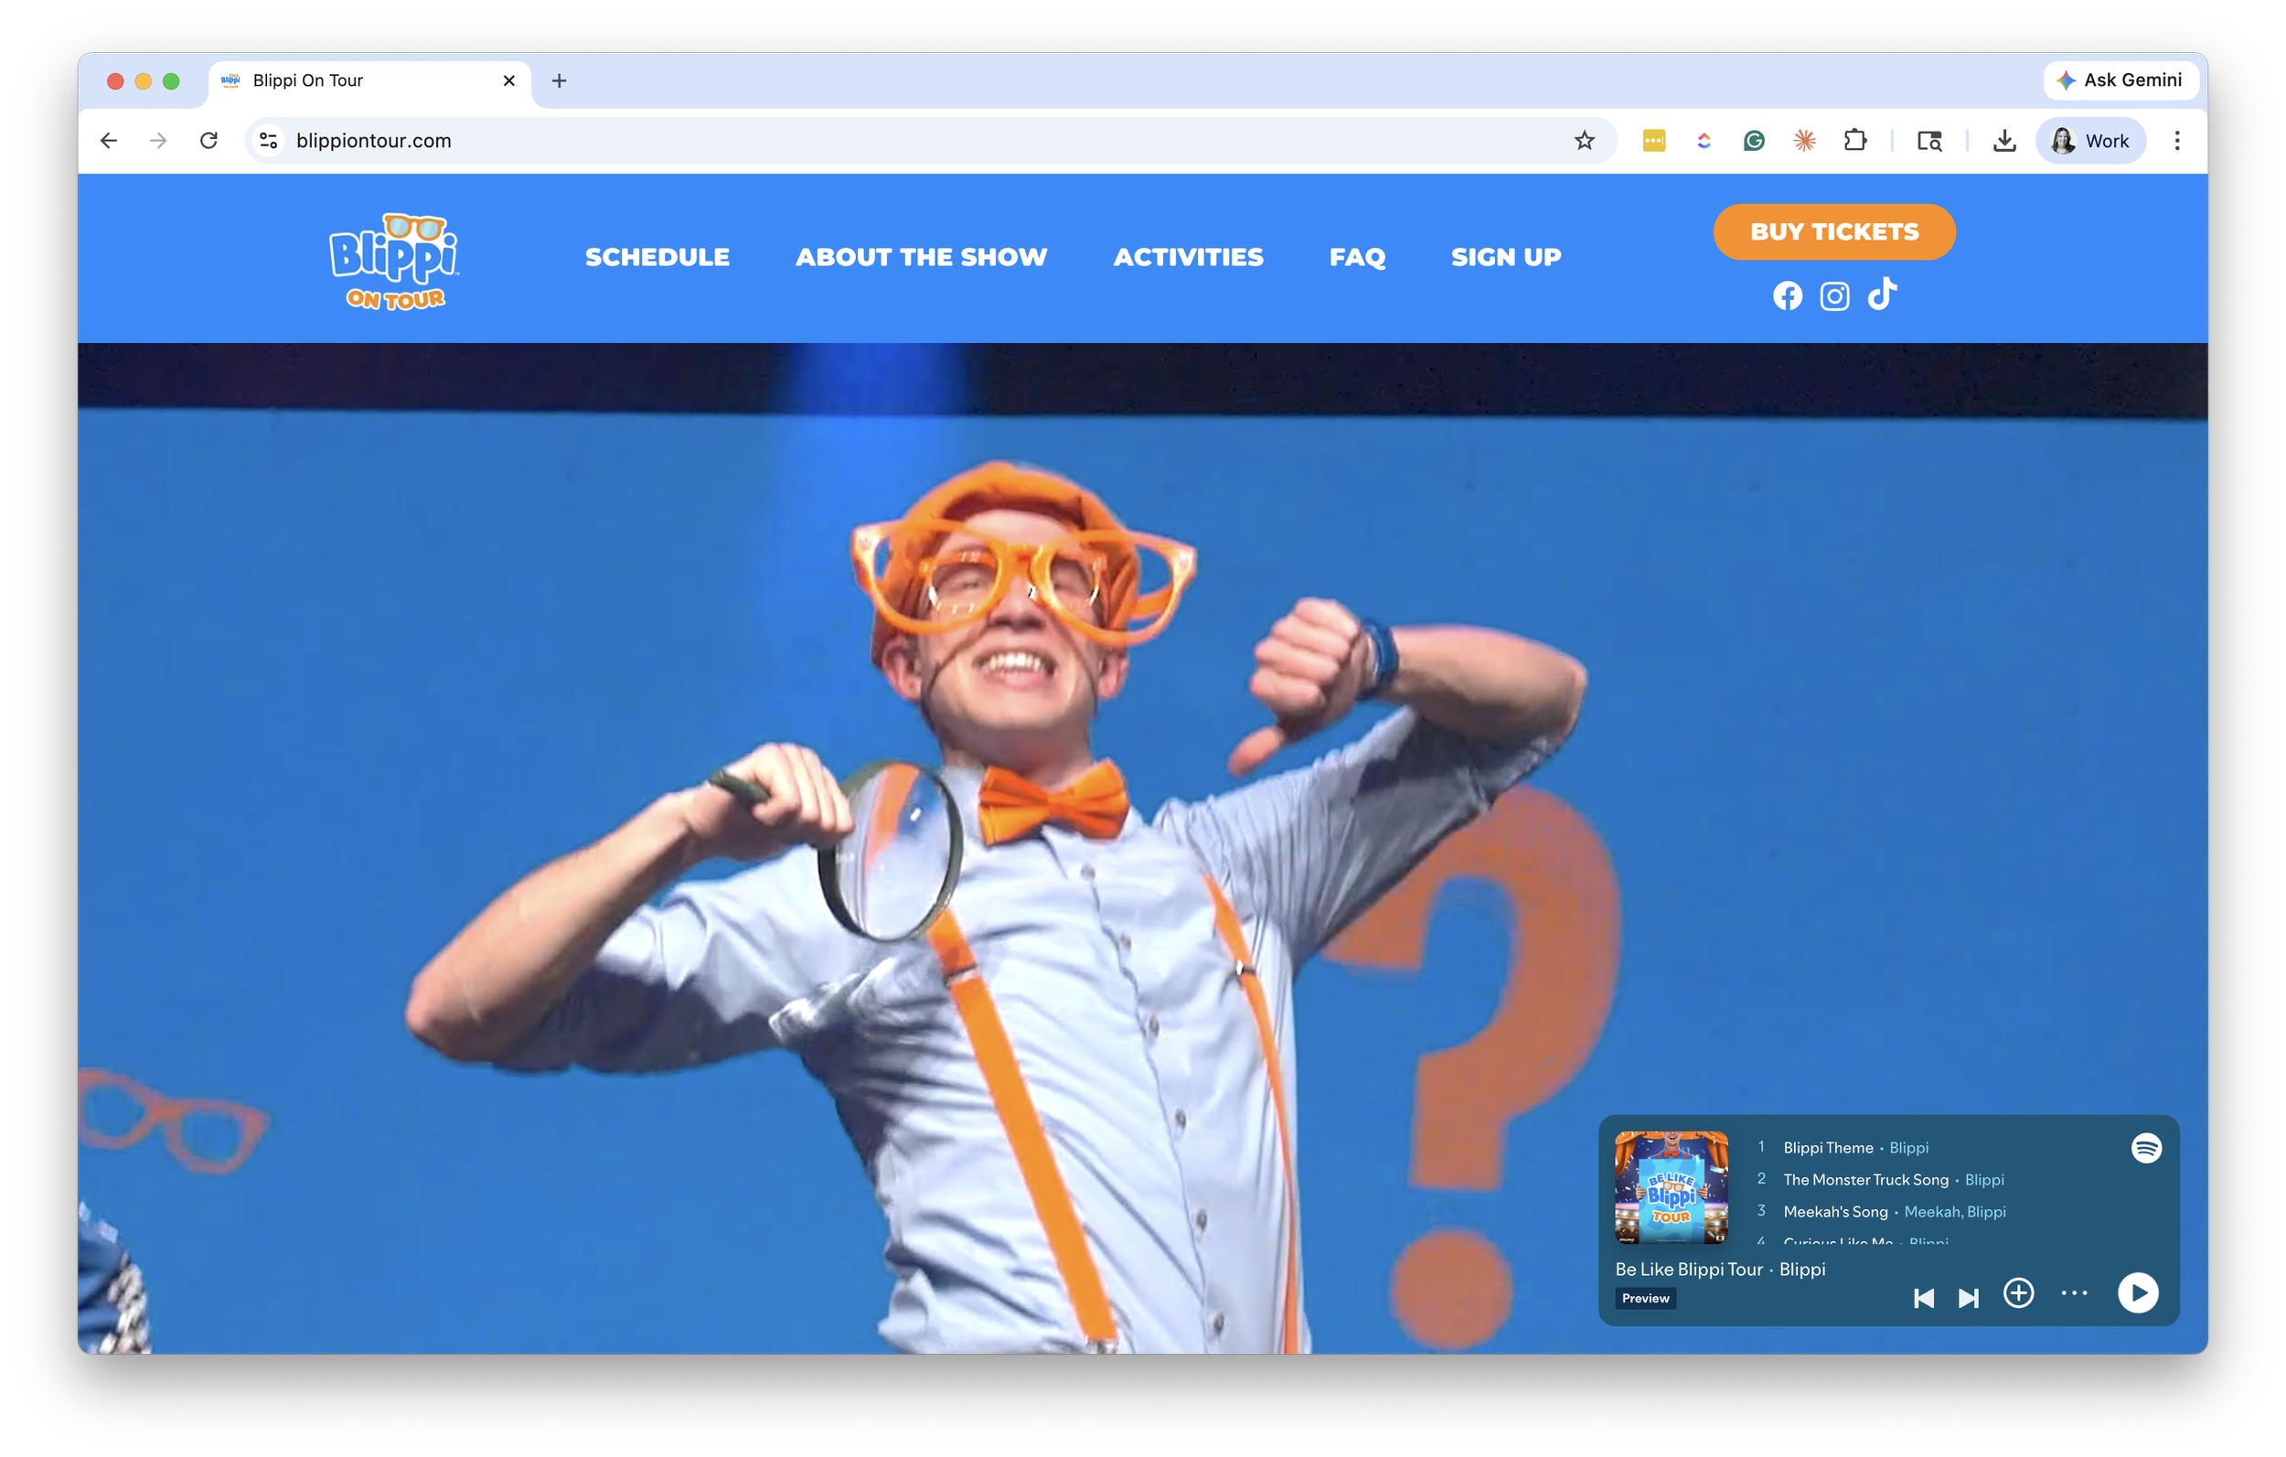The image size is (2286, 1457).
Task: Open the TikTok social icon
Action: pos(1882,294)
